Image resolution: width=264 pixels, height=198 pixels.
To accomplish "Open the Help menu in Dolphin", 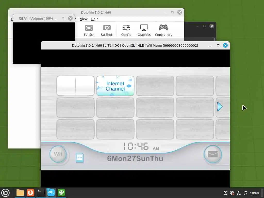I will point(95,19).
